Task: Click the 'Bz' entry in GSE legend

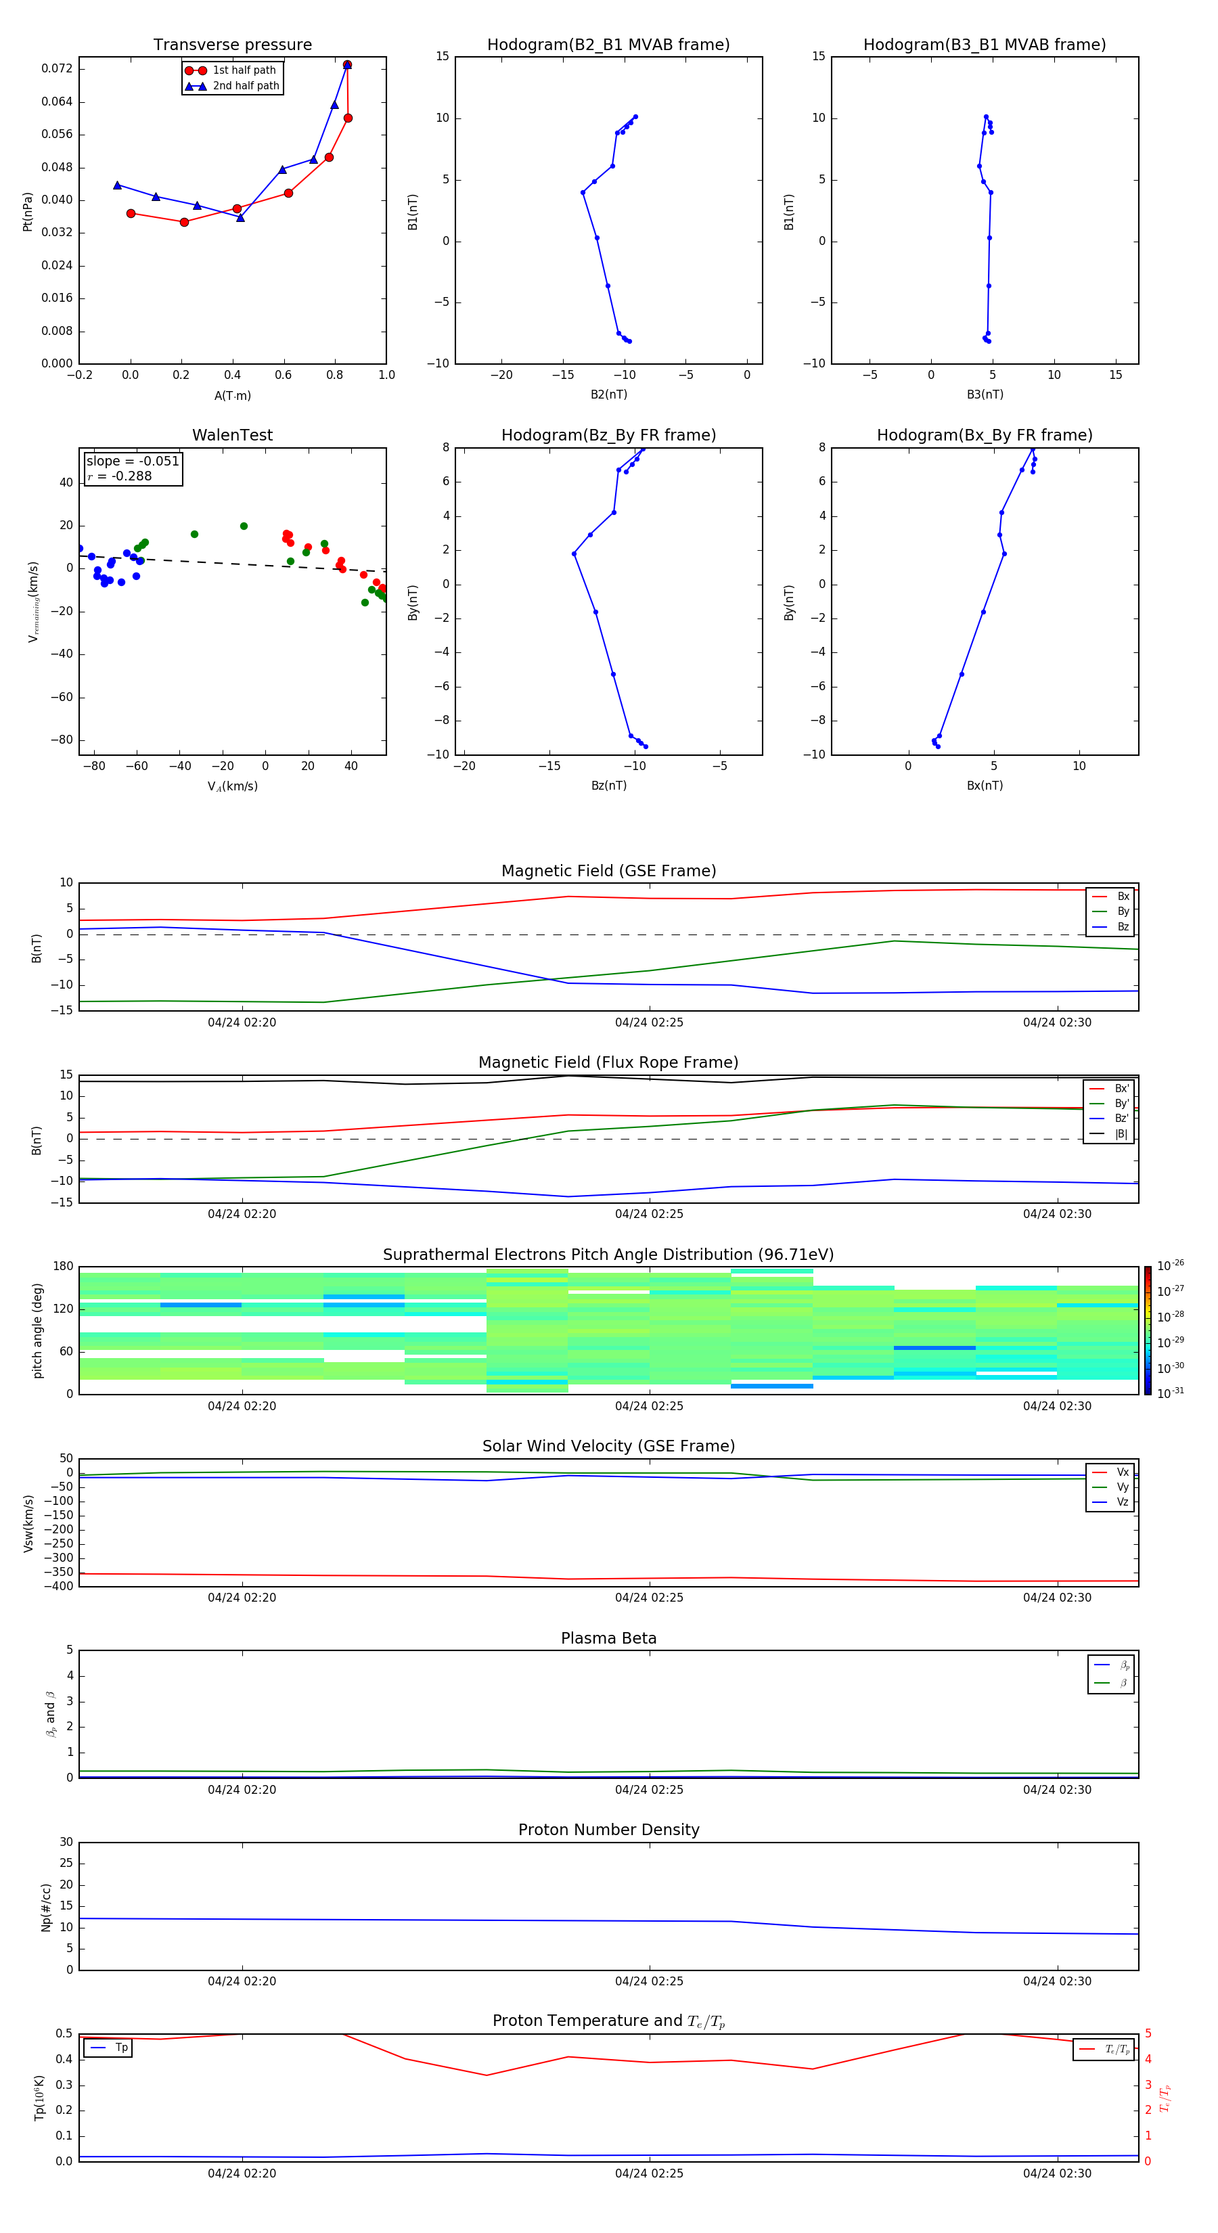Action: pyautogui.click(x=1110, y=926)
